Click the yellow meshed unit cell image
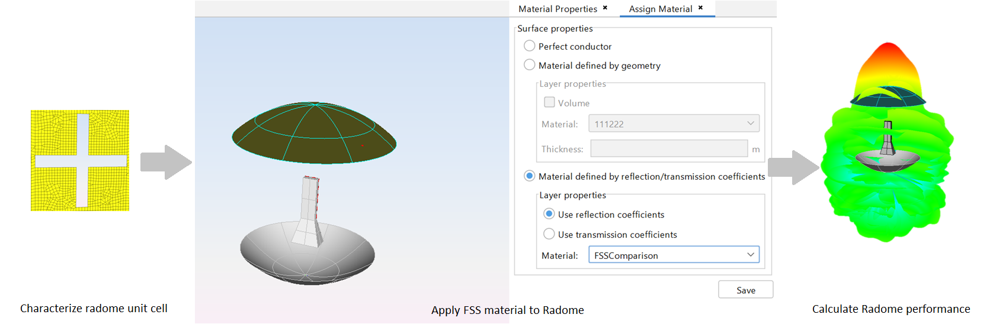 point(80,160)
